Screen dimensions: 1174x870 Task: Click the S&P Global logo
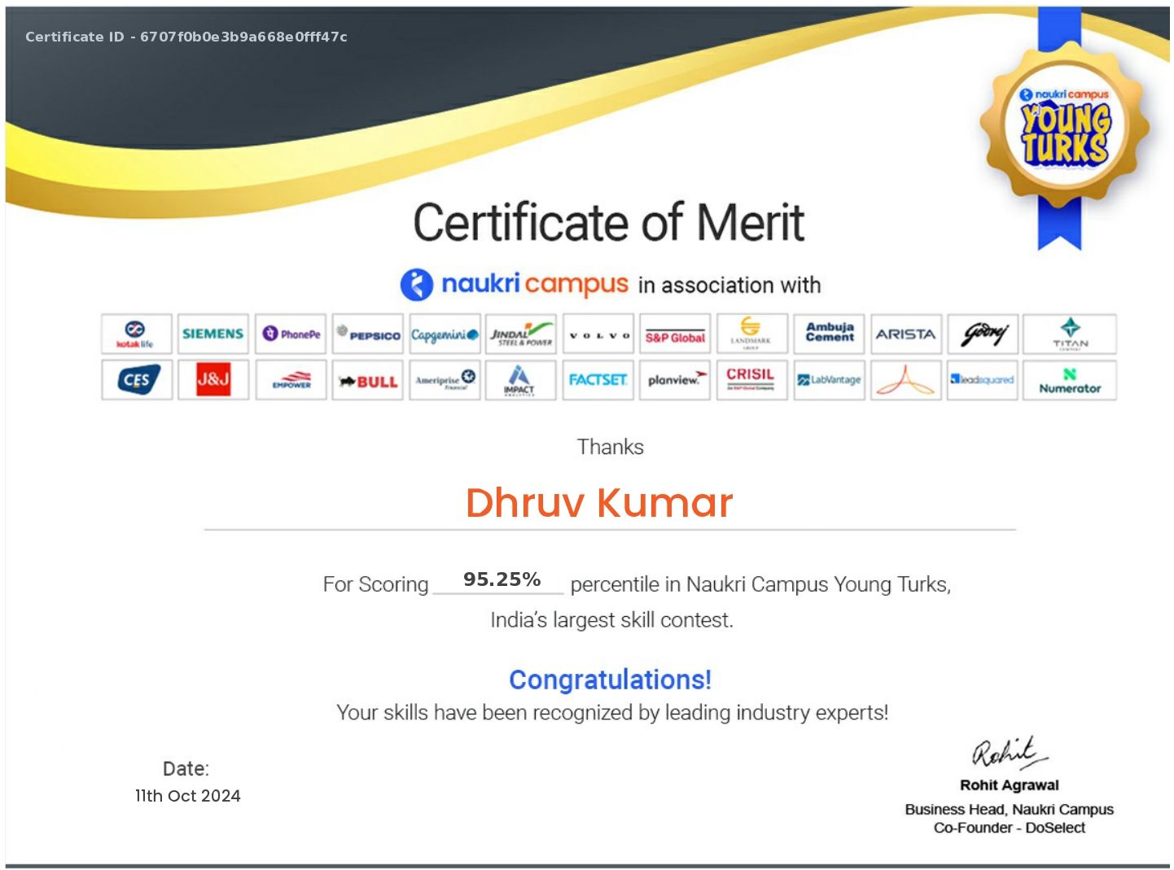pyautogui.click(x=675, y=334)
